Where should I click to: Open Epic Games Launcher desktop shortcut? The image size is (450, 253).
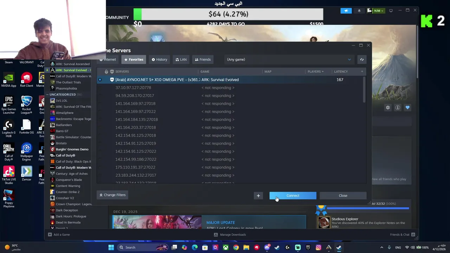[9, 105]
